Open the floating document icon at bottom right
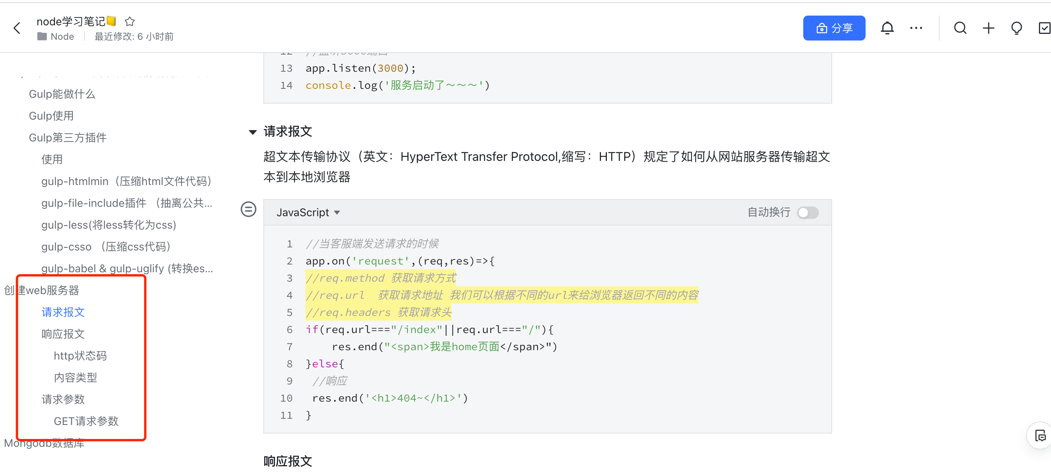Viewport: 1051px width, 476px height. (1040, 435)
